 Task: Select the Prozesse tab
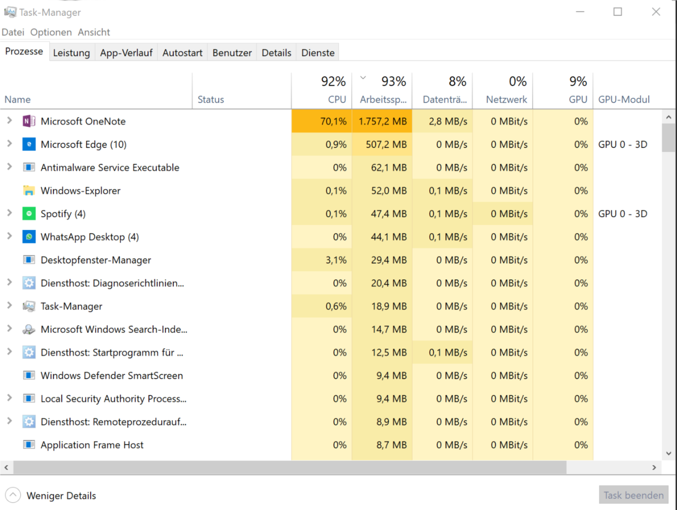24,51
